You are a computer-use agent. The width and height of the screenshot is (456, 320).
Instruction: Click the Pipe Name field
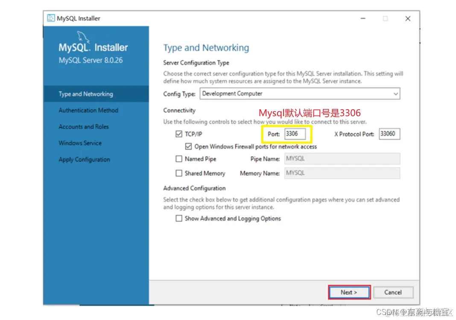point(342,159)
